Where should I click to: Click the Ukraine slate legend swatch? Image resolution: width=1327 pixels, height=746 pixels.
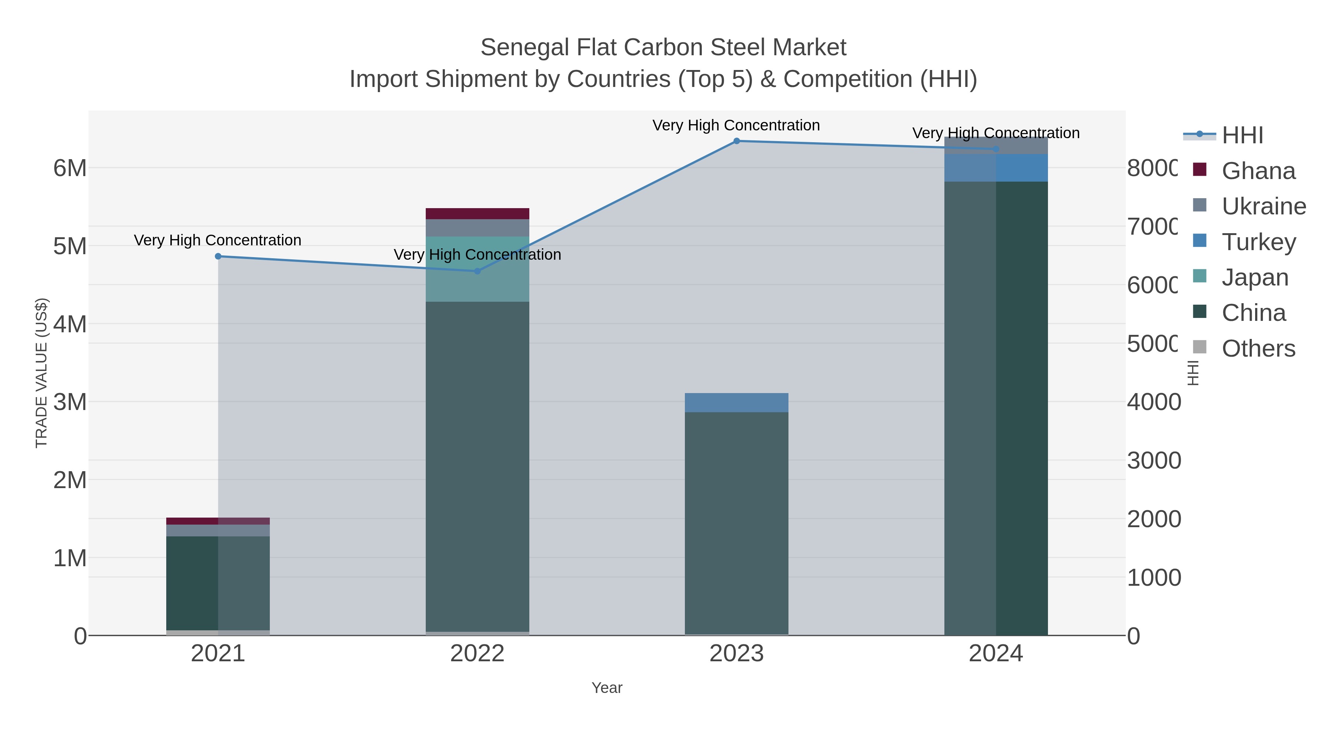1200,205
